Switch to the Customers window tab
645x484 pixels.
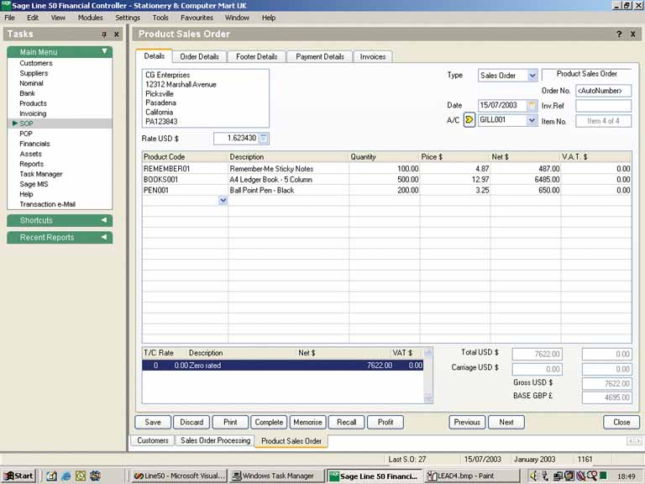click(153, 440)
